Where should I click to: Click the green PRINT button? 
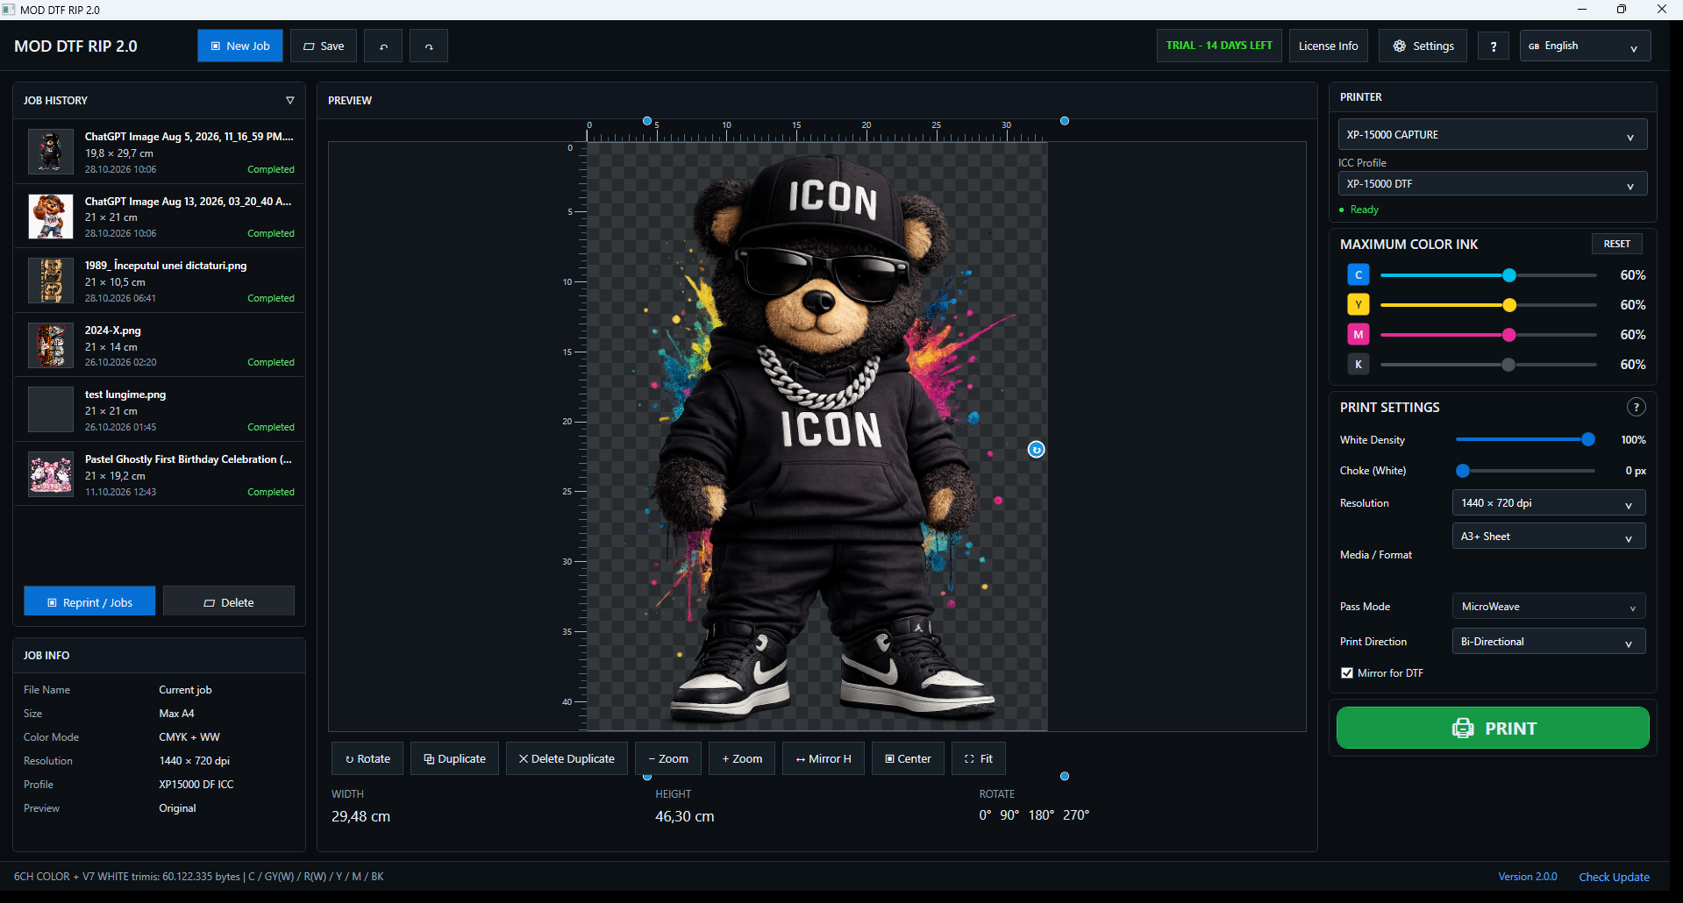click(x=1493, y=728)
